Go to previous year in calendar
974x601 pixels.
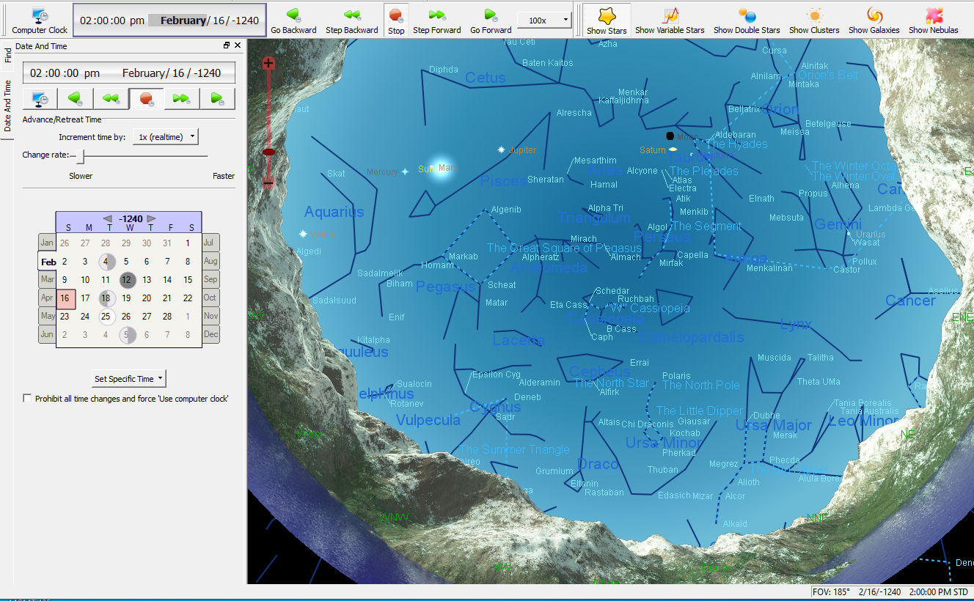pos(108,219)
